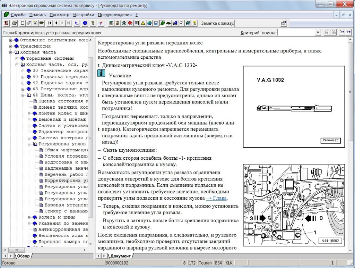Click the checklist toolbar icon
The width and height of the screenshot is (355, 268).
(181, 23)
